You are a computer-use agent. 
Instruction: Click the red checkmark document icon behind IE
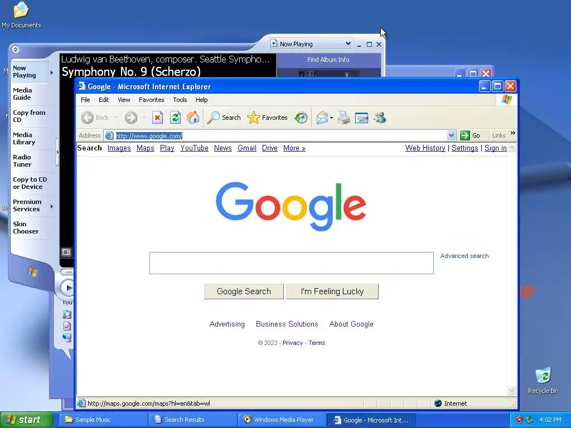67,326
